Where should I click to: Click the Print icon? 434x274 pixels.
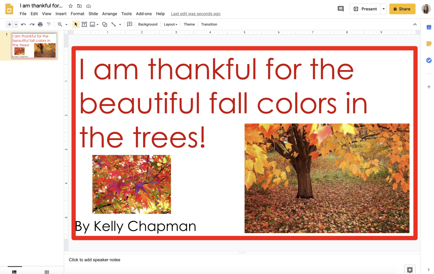tap(40, 24)
